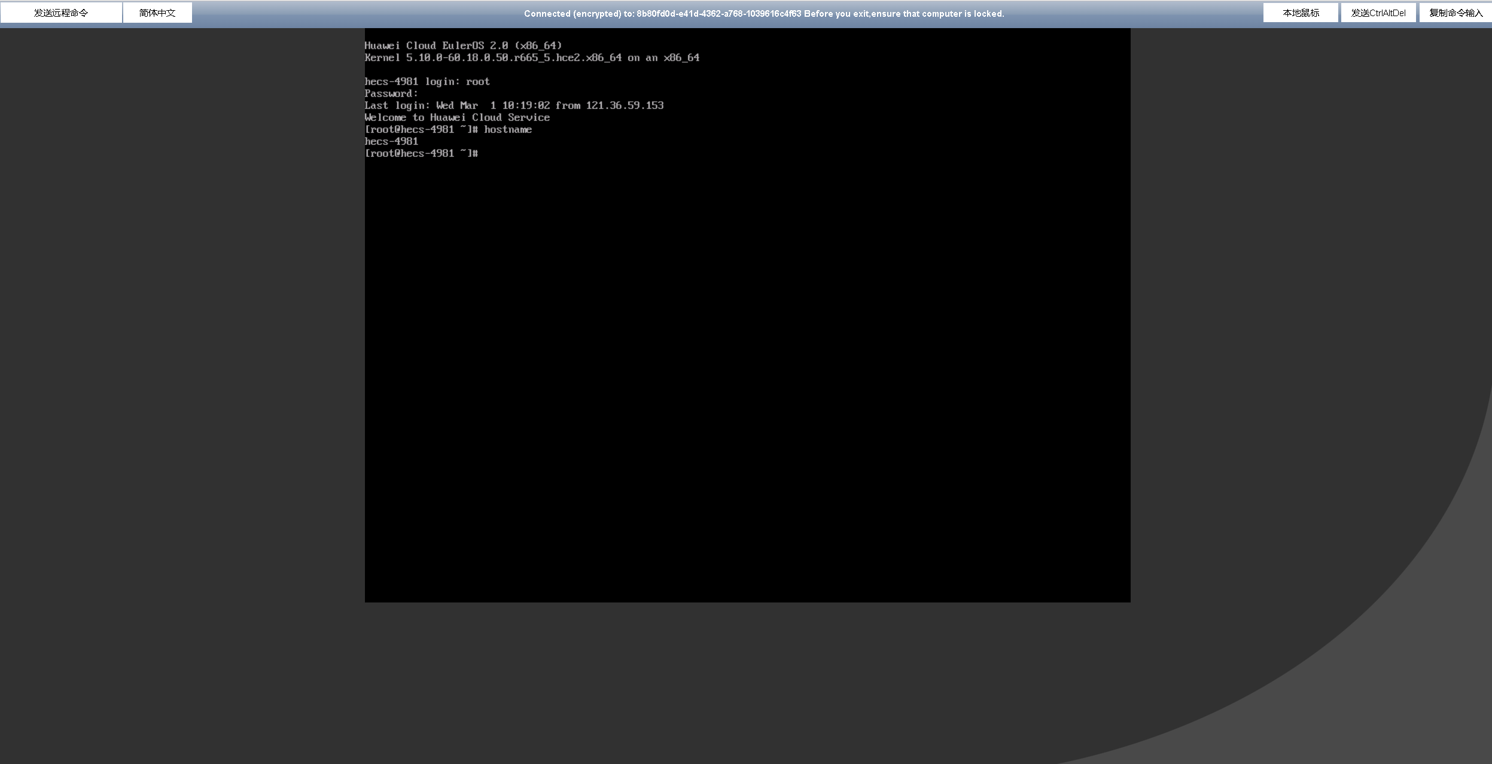Click the Kernel version line
The width and height of the screenshot is (1492, 764).
coord(532,58)
